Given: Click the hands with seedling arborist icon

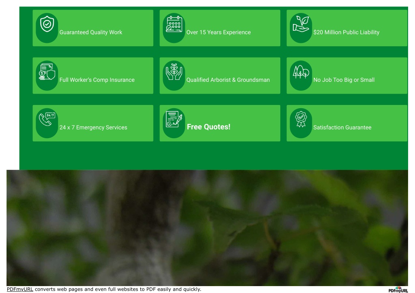Looking at the screenshot, I should pos(174,72).
